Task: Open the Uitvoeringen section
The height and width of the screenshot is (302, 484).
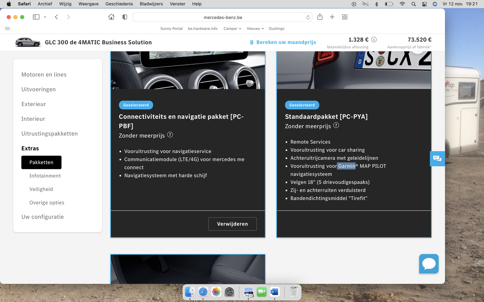Action: (x=39, y=89)
